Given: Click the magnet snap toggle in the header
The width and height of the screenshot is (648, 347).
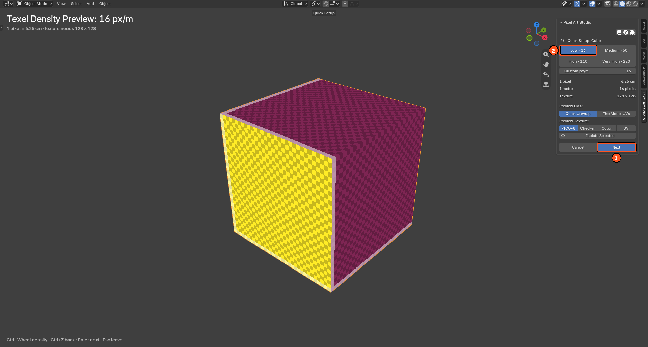Looking at the screenshot, I should point(325,4).
